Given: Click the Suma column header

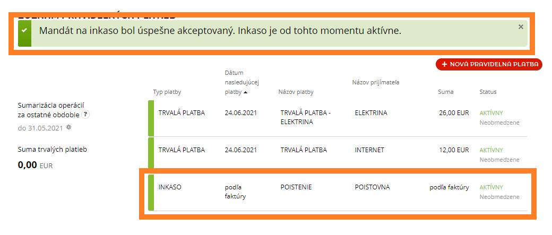Looking at the screenshot, I should pyautogui.click(x=446, y=92).
